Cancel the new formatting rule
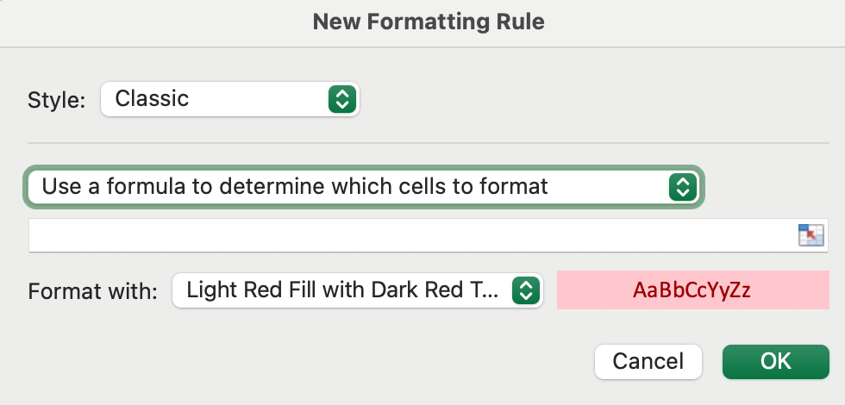The image size is (845, 405). coord(648,362)
